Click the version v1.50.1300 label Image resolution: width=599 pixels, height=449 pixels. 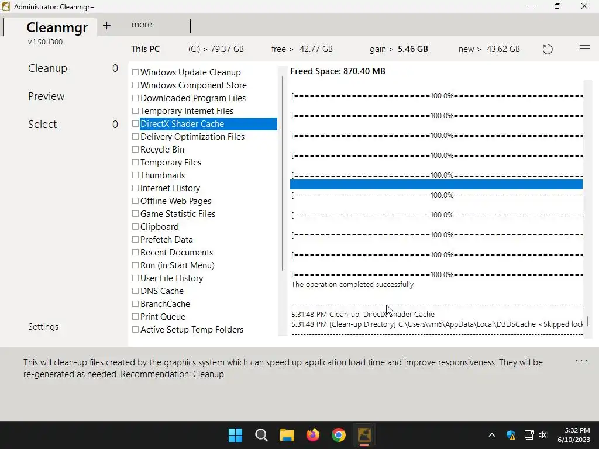click(45, 42)
